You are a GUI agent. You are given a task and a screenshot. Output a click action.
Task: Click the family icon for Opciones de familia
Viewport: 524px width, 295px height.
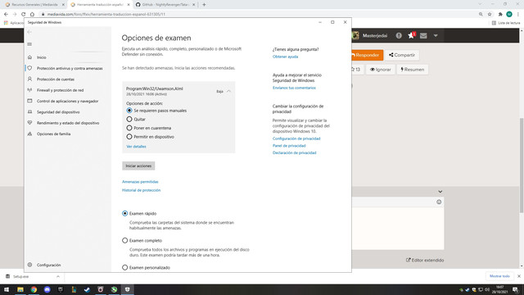[x=29, y=134]
